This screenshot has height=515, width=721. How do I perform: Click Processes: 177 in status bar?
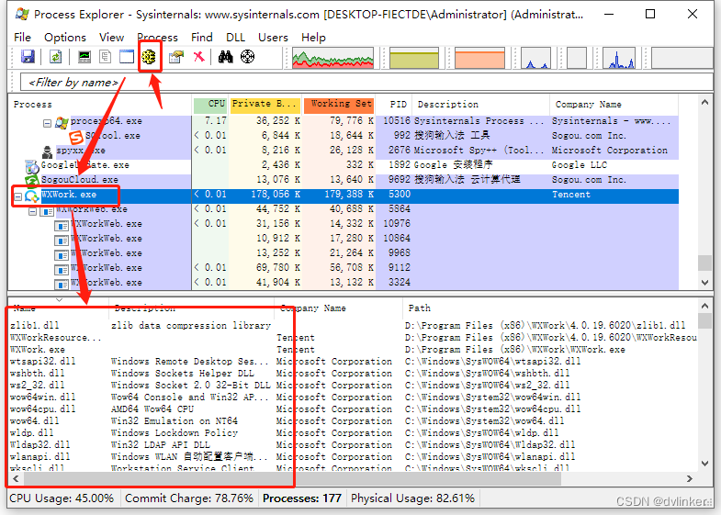[302, 498]
